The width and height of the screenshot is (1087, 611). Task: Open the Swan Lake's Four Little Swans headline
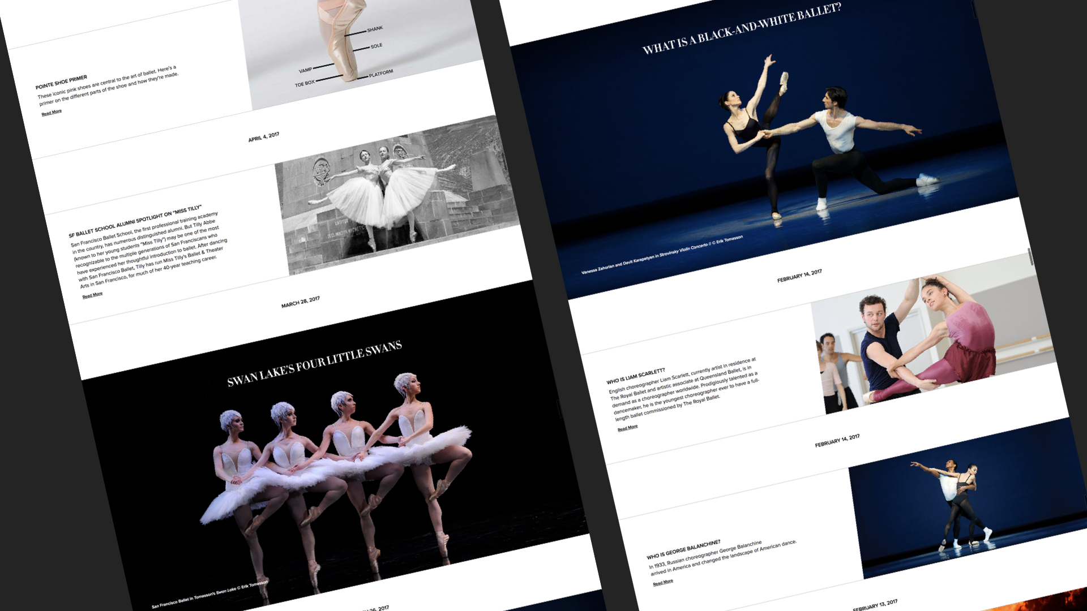tap(314, 363)
